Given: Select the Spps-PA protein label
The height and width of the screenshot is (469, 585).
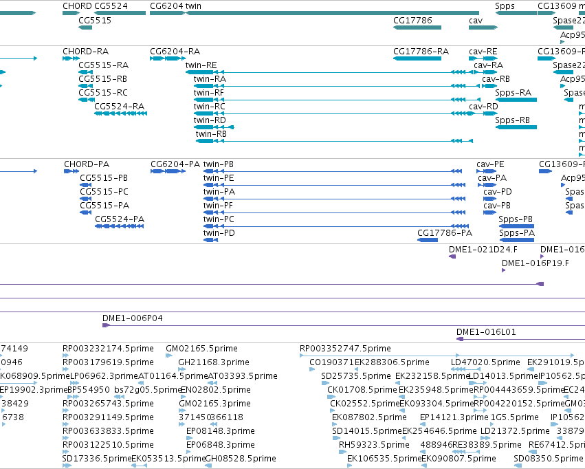Looking at the screenshot, I should coord(517,233).
